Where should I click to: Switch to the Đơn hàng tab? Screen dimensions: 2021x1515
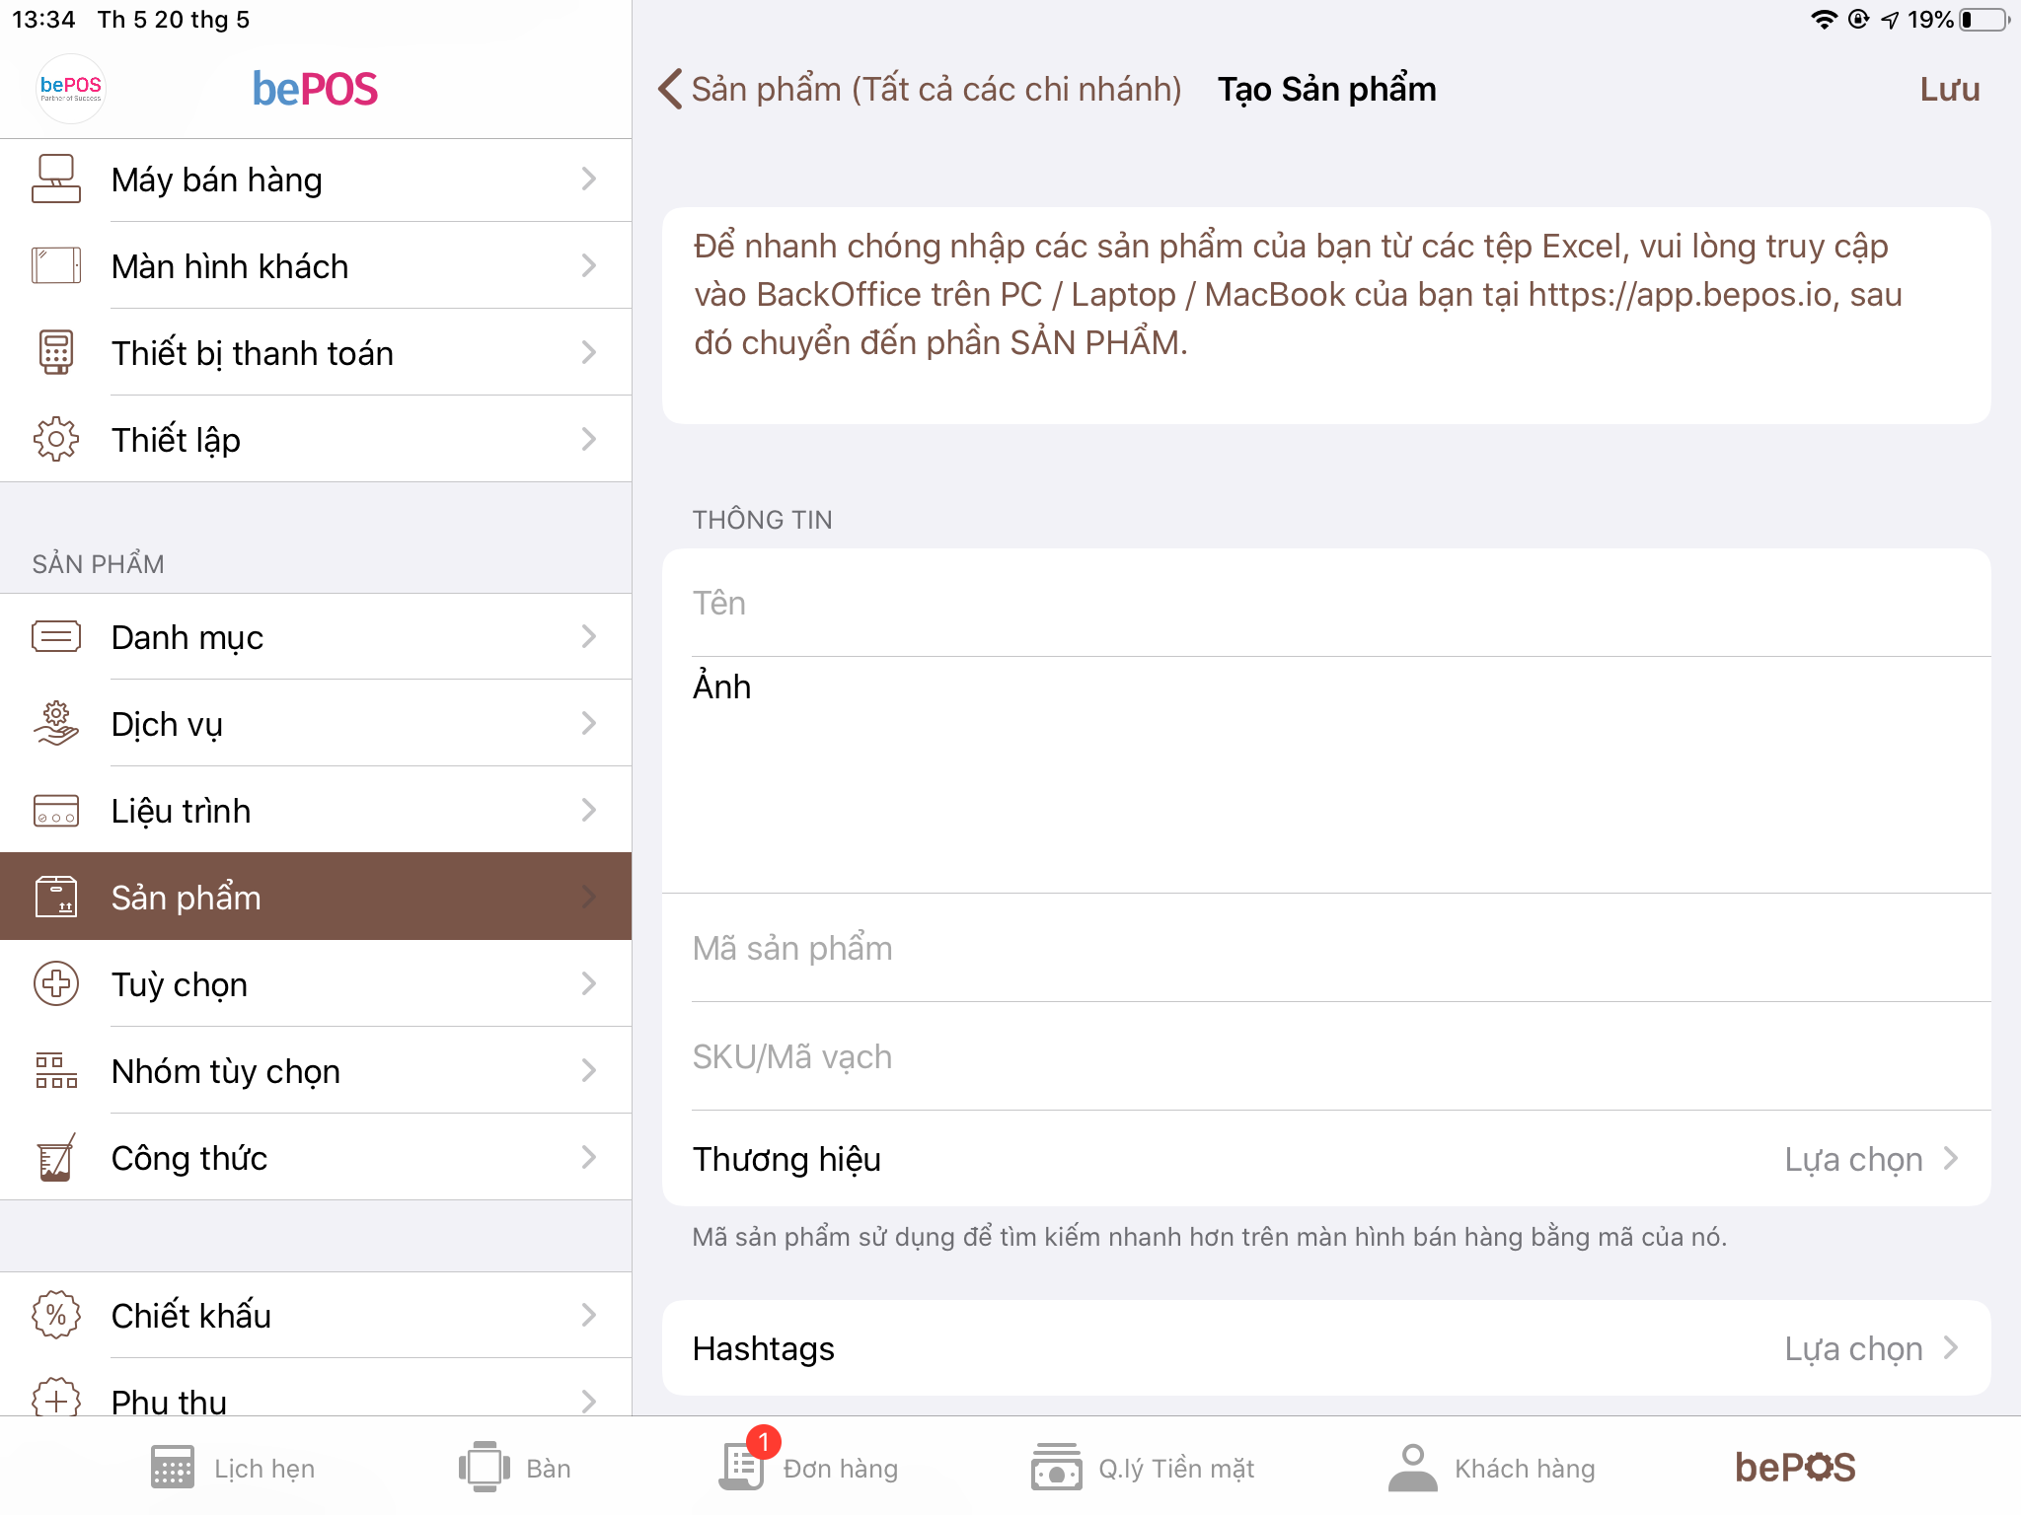pos(808,1466)
